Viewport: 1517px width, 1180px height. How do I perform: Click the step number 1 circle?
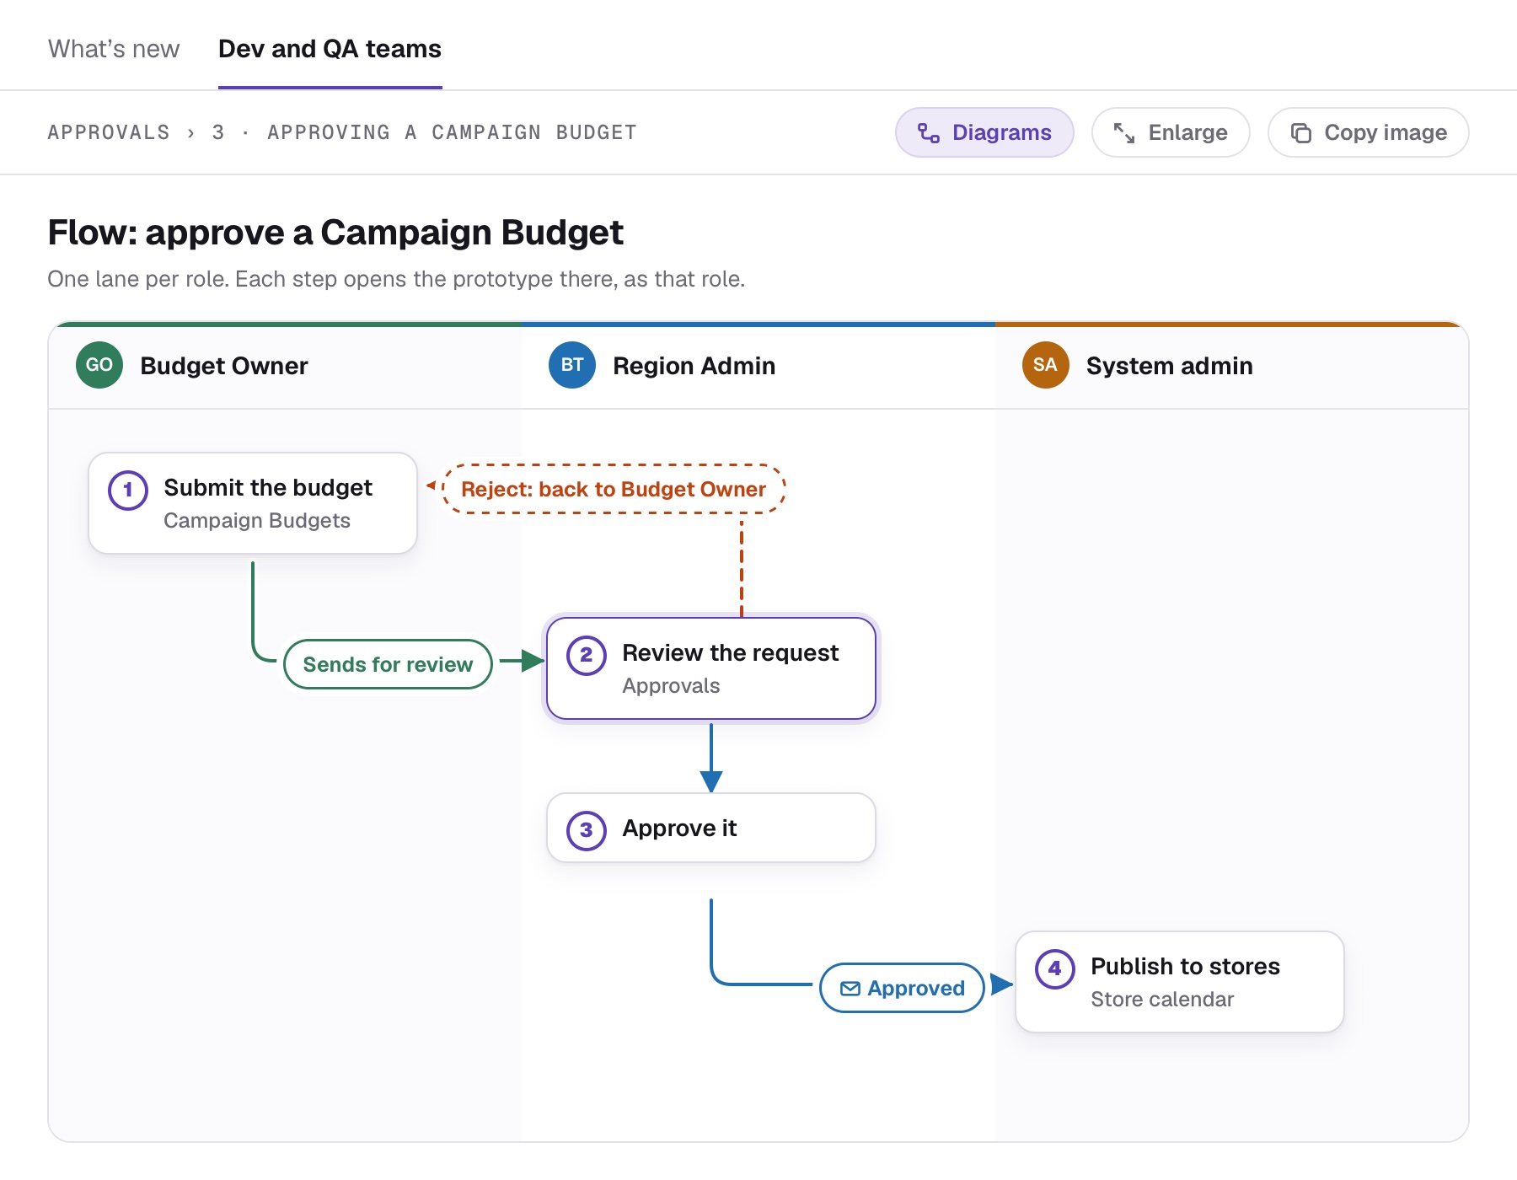128,490
